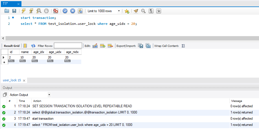Click the editor horizontal scrollbar track
The width and height of the screenshot is (259, 129).
(x=132, y=38)
